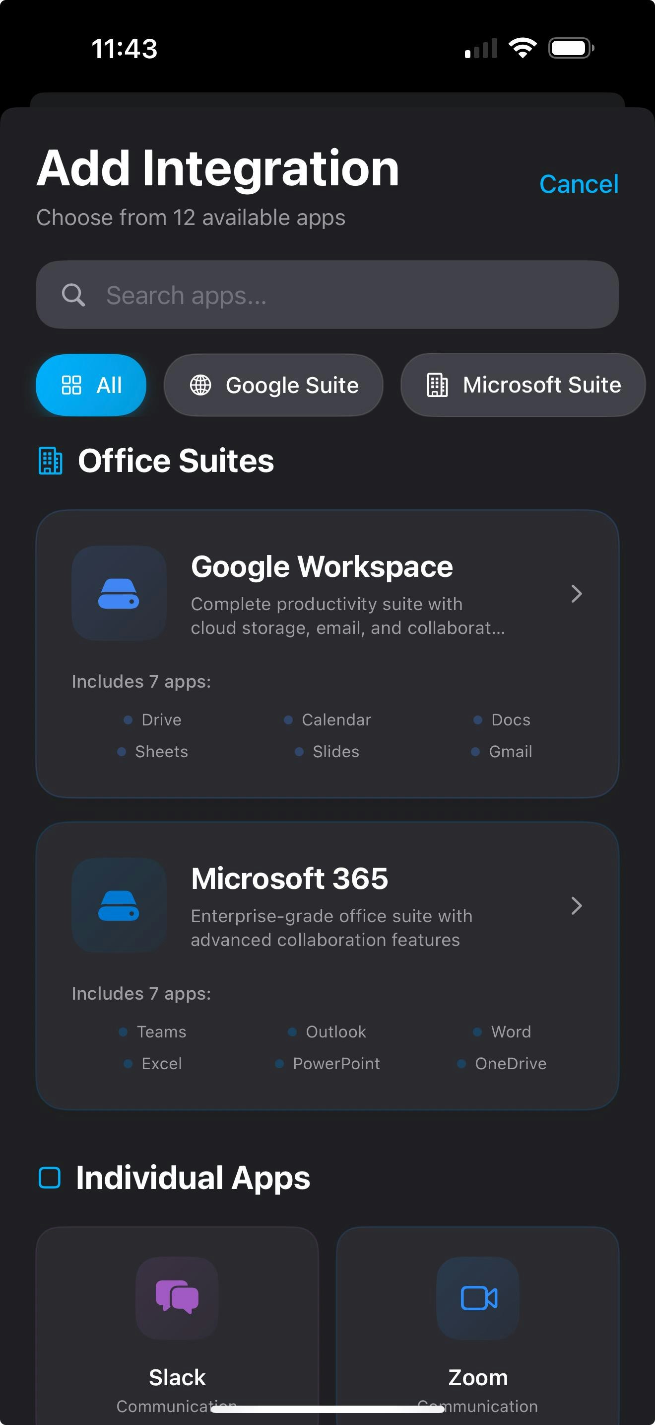Tap the battery status icon
Screen dimensions: 655x1425
571,48
